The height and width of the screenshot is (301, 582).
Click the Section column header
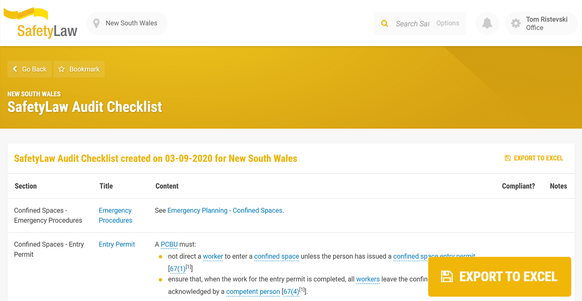26,186
